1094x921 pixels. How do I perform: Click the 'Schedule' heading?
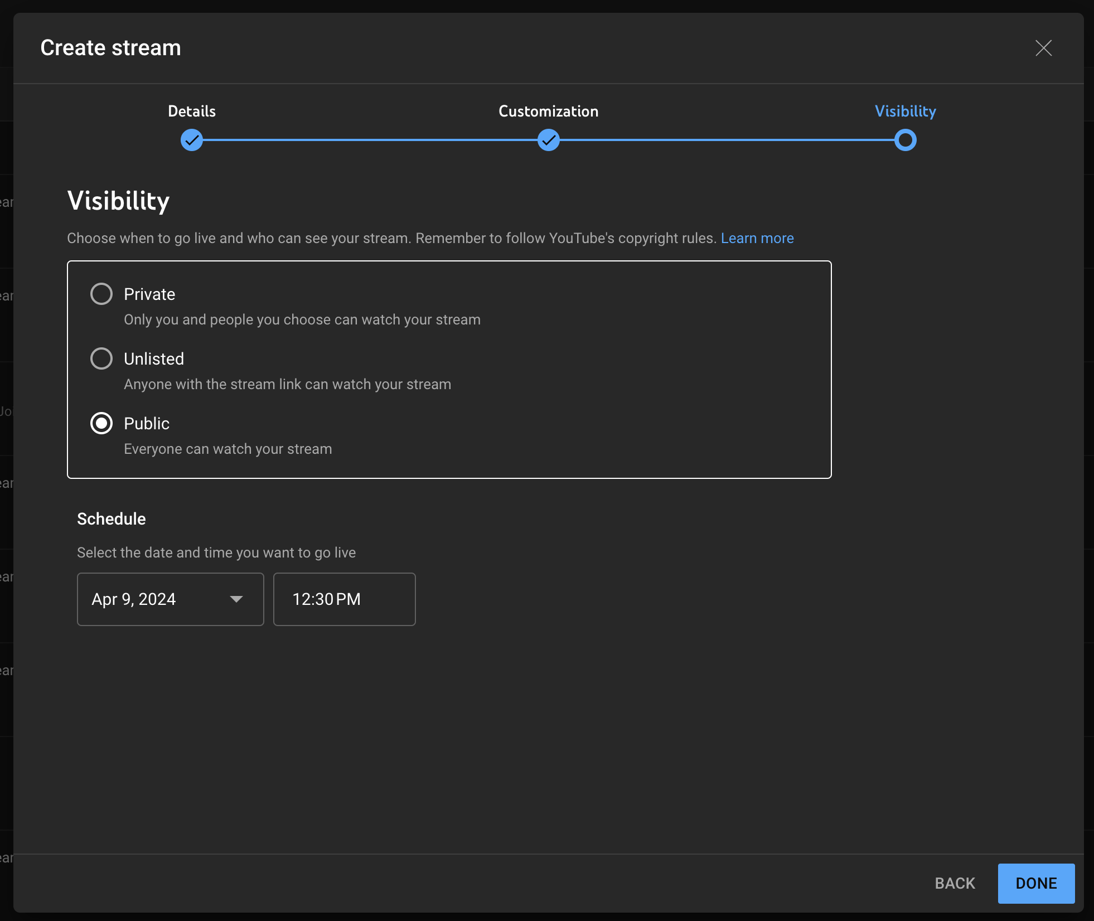(x=112, y=518)
